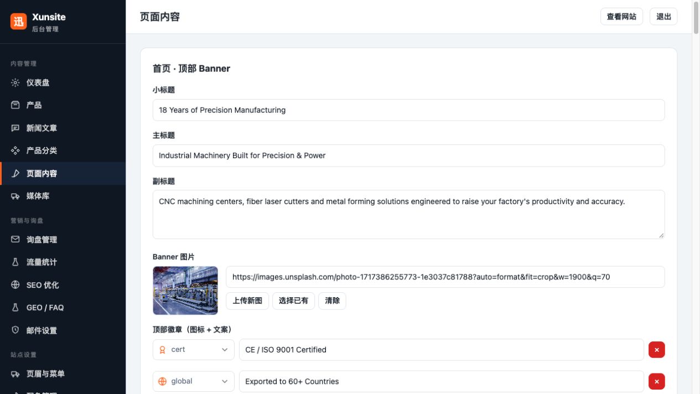The width and height of the screenshot is (700, 394).
Task: Delete the Exported to 60+ Countries badge
Action: (x=657, y=381)
